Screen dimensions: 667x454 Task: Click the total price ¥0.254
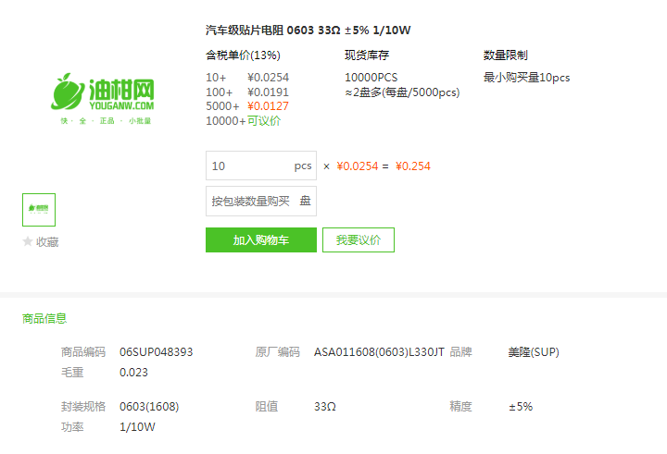tap(413, 166)
